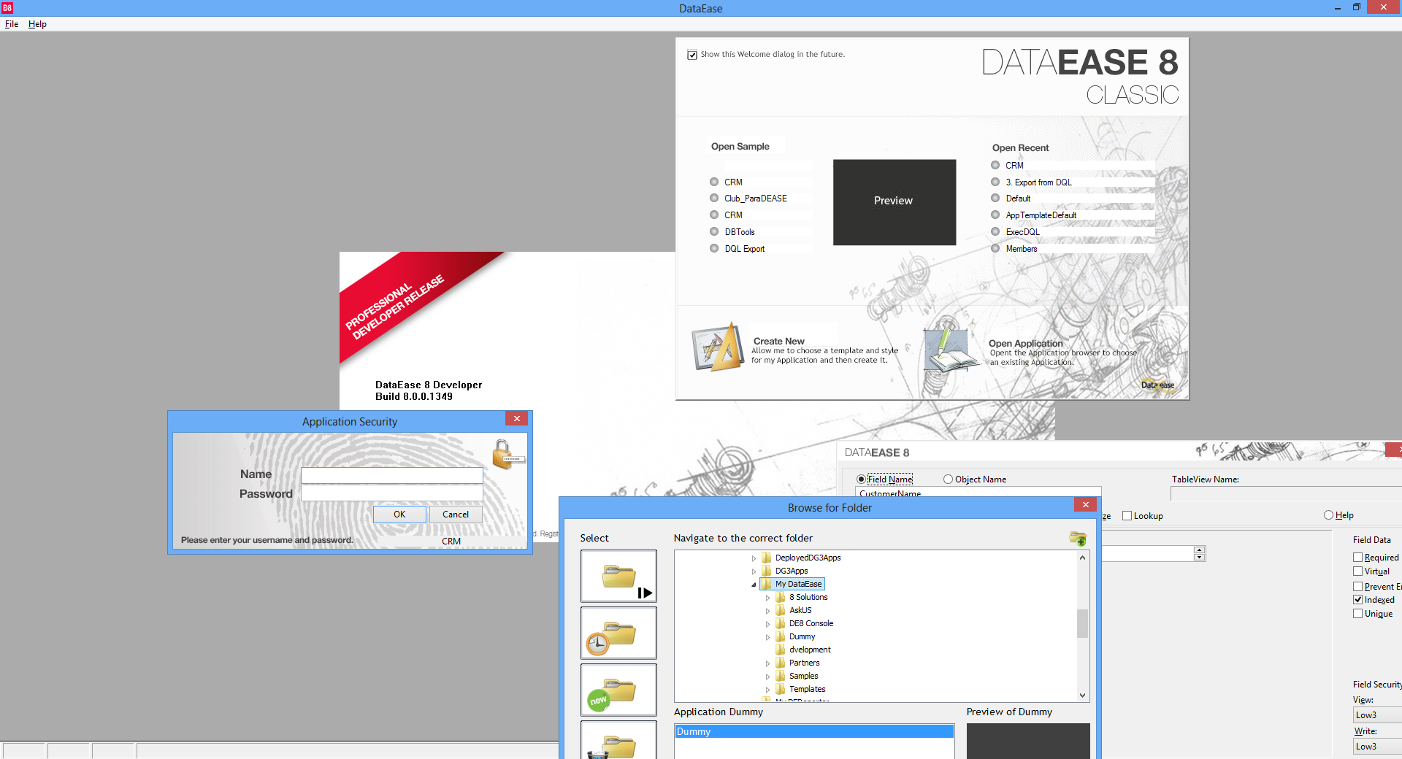Image resolution: width=1402 pixels, height=759 pixels.
Task: Open the Write security Low3 dropdown
Action: (1377, 746)
